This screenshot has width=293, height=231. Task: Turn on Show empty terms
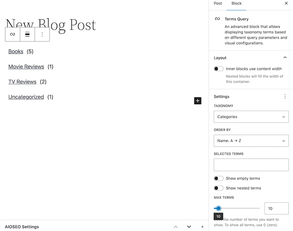218,178
